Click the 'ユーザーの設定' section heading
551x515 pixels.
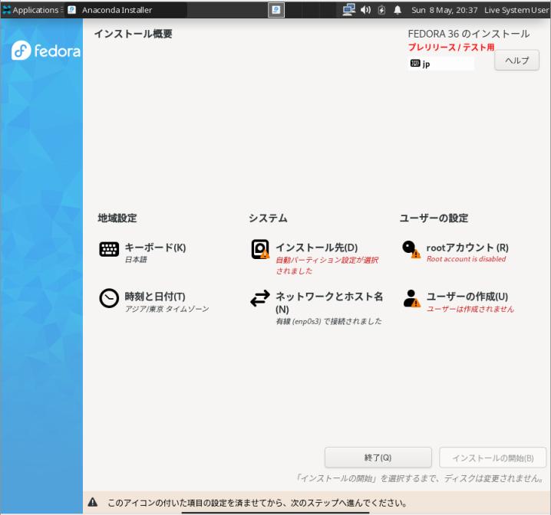[434, 218]
